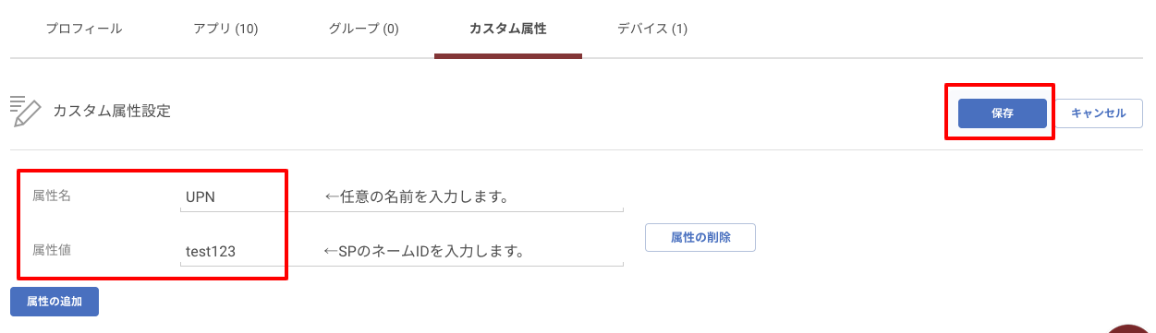Screen dimensions: 1156x333
Task: Focus the 属性値 field containing test123
Action: click(x=402, y=250)
